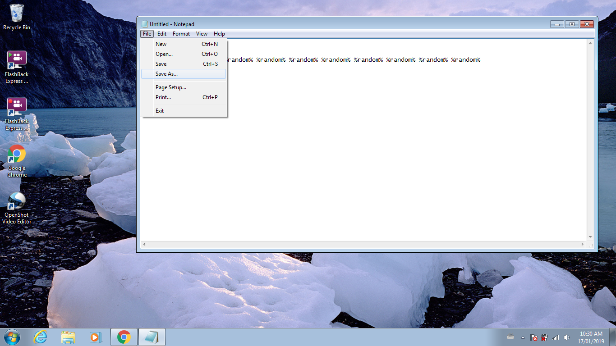Show hidden tray icons arrow
616x346 pixels.
523,337
